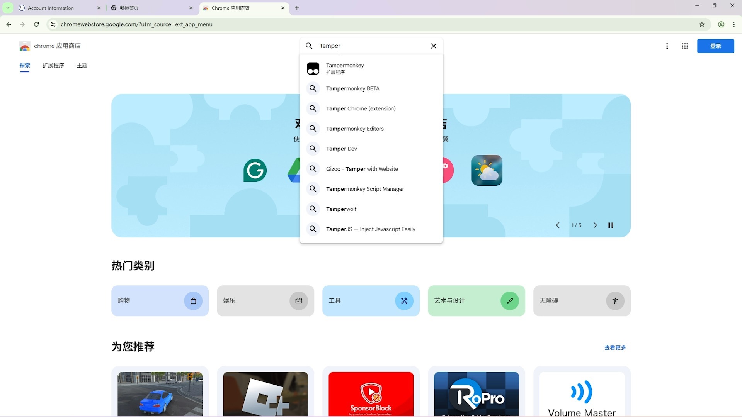Open the 工具 category card
Screen dimensions: 742x417
[371, 301]
